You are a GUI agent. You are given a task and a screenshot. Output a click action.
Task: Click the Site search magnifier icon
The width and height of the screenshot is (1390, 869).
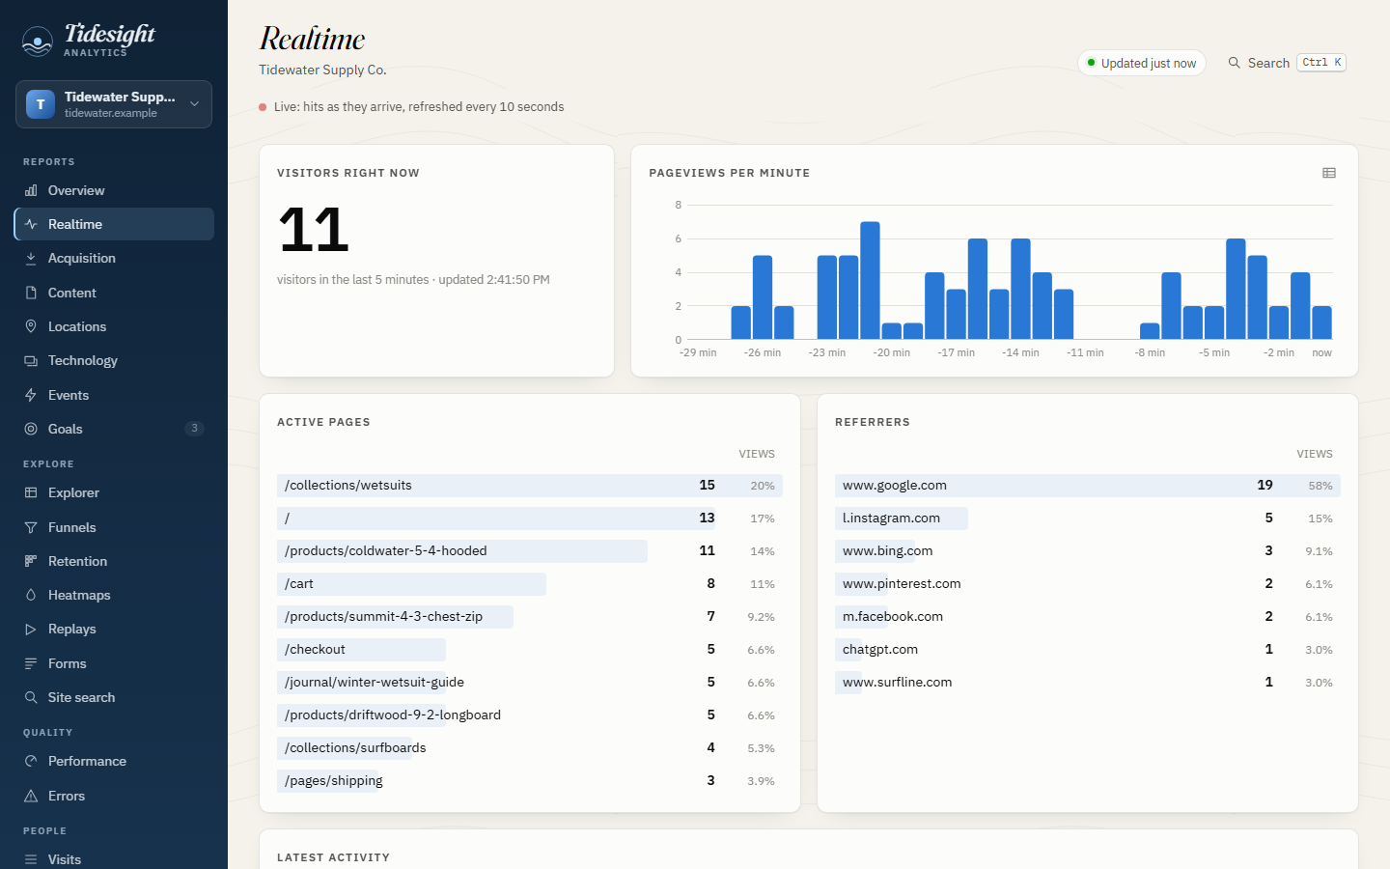pos(31,697)
